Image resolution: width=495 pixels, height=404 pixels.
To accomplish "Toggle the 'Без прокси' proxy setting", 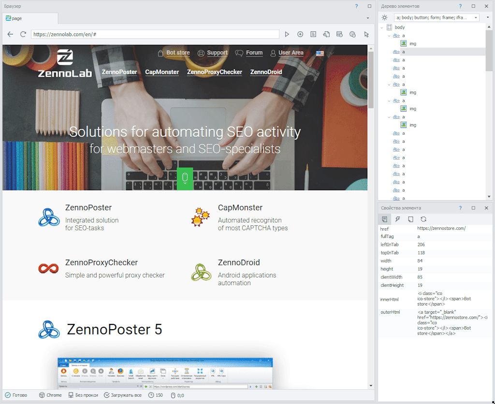I will 83,395.
